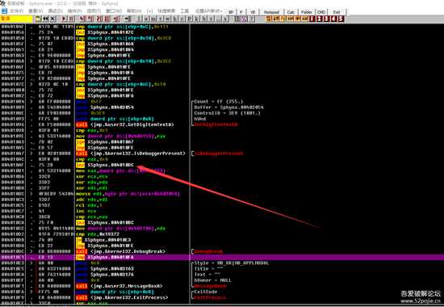
Task: Click the numbered bookmark 1 icon
Action: click(x=312, y=19)
